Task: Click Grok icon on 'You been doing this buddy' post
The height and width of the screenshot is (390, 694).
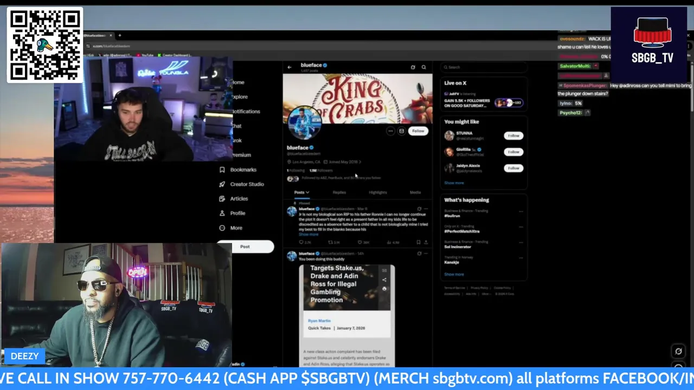Action: click(x=419, y=253)
